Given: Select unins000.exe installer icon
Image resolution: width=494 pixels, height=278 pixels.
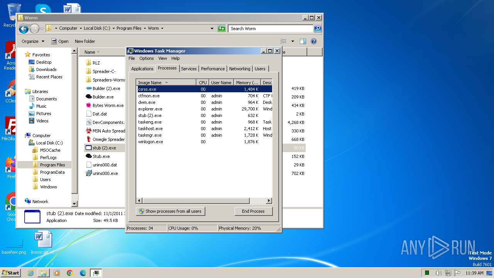Looking at the screenshot, I should 88,173.
